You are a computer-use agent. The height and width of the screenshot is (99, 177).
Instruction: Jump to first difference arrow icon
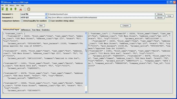2,9
